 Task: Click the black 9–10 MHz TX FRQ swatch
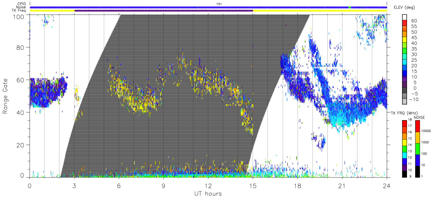coord(404,174)
